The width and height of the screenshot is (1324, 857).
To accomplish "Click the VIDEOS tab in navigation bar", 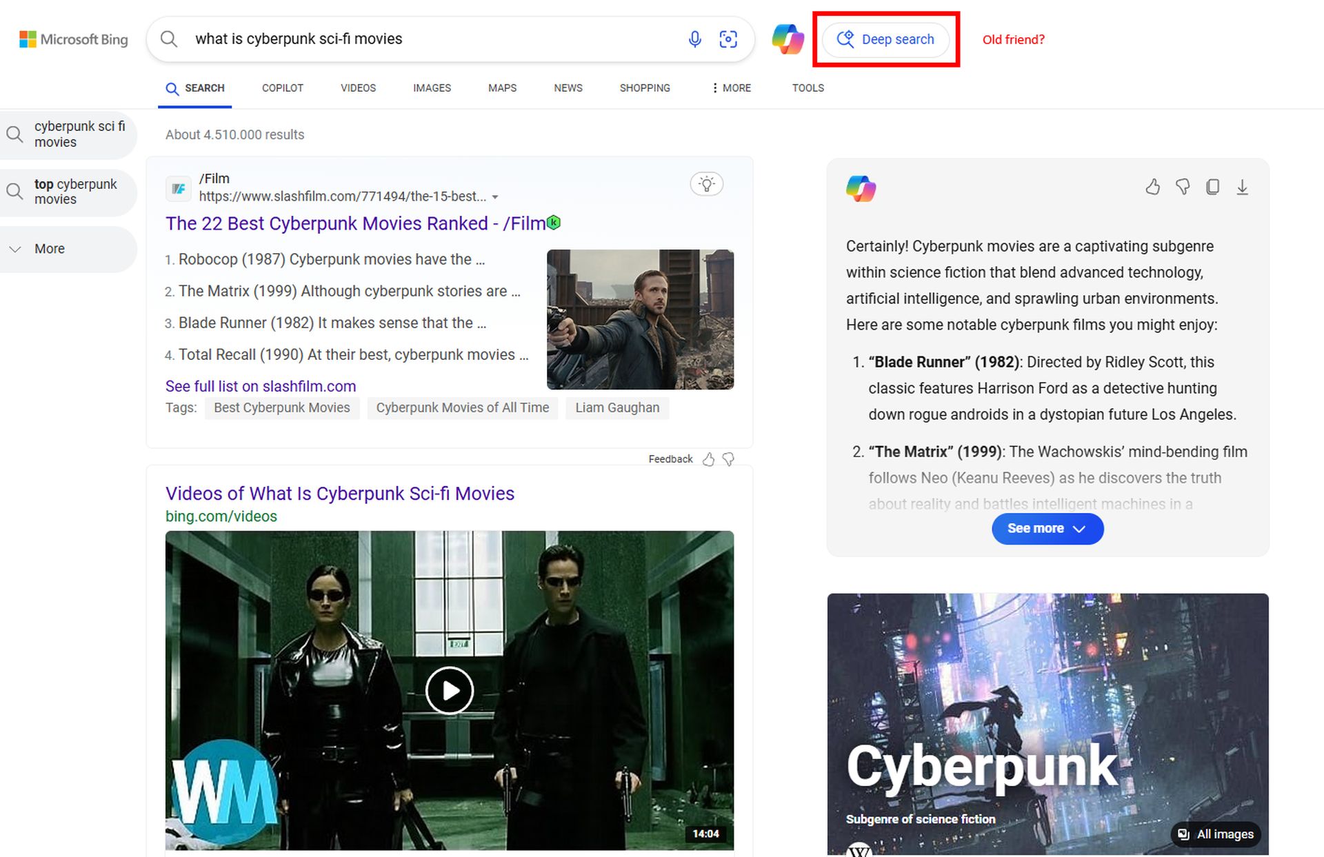I will tap(357, 88).
